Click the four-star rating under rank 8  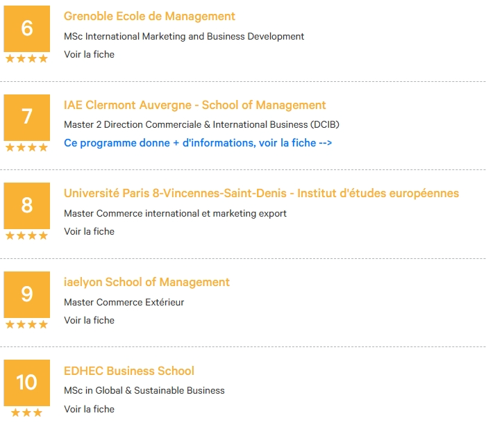click(26, 235)
